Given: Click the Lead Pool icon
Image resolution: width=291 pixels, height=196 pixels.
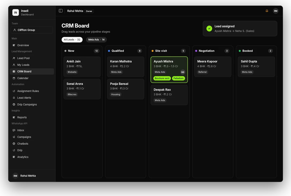Looking at the screenshot, I should point(14,58).
